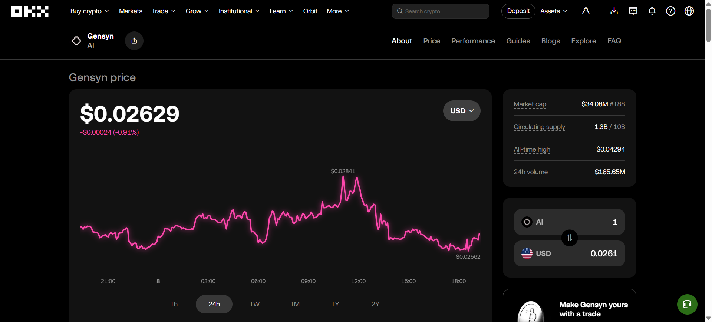Click the Bitcoin coin image in the promo card
The width and height of the screenshot is (712, 322).
(x=531, y=312)
